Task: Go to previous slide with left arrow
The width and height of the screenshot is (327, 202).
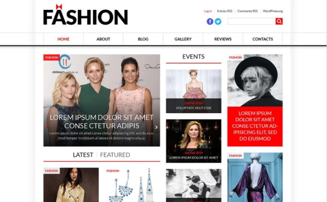Action: coord(47,127)
